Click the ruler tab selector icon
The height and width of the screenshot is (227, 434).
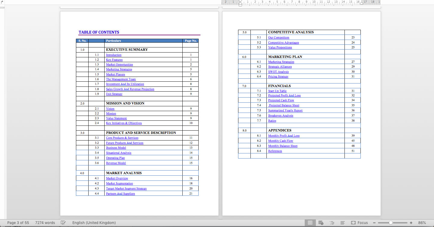point(2,2)
